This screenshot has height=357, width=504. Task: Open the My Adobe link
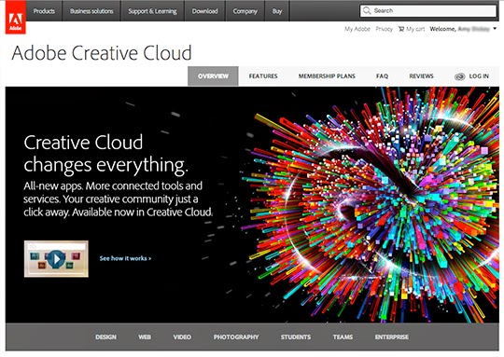point(357,29)
